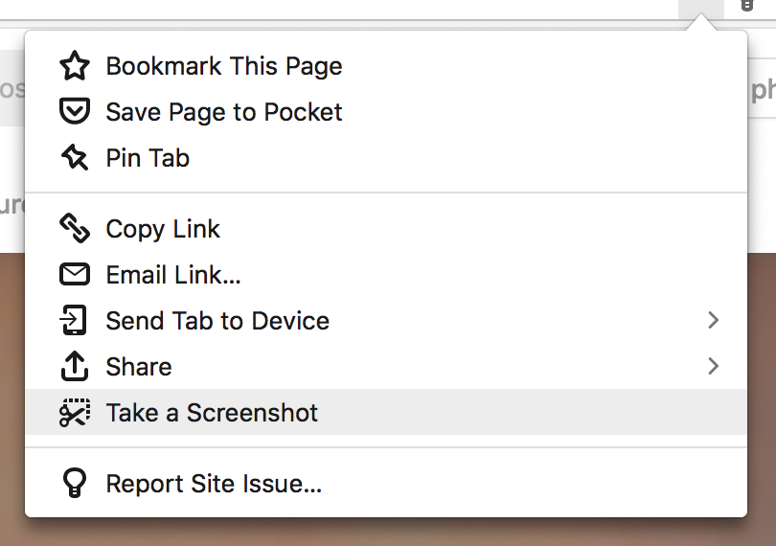Select Report Site Issue…
Screen dimensions: 776x546
(214, 484)
